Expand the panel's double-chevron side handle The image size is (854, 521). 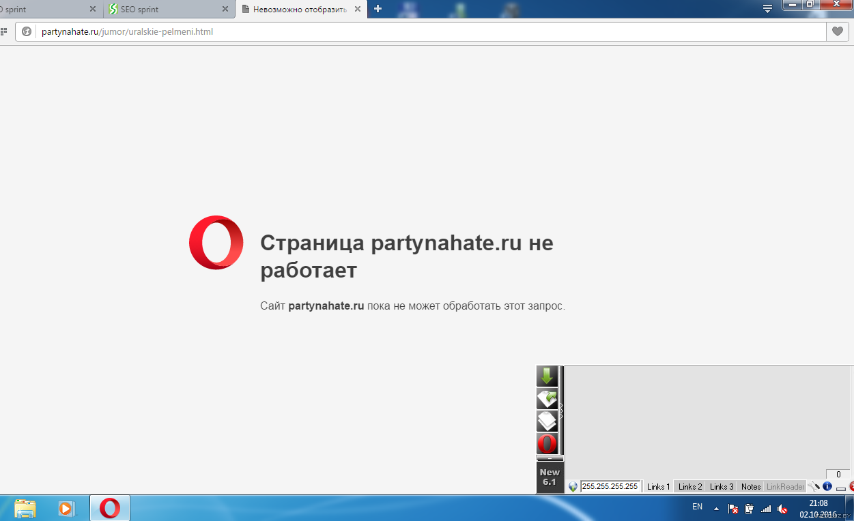pos(562,411)
